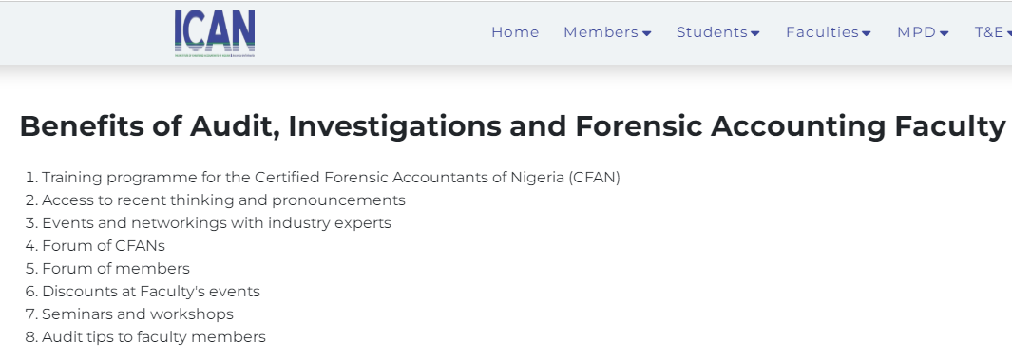Click the Benefits of Audit, Investigations heading
Screen dimensions: 1012x362
point(512,126)
